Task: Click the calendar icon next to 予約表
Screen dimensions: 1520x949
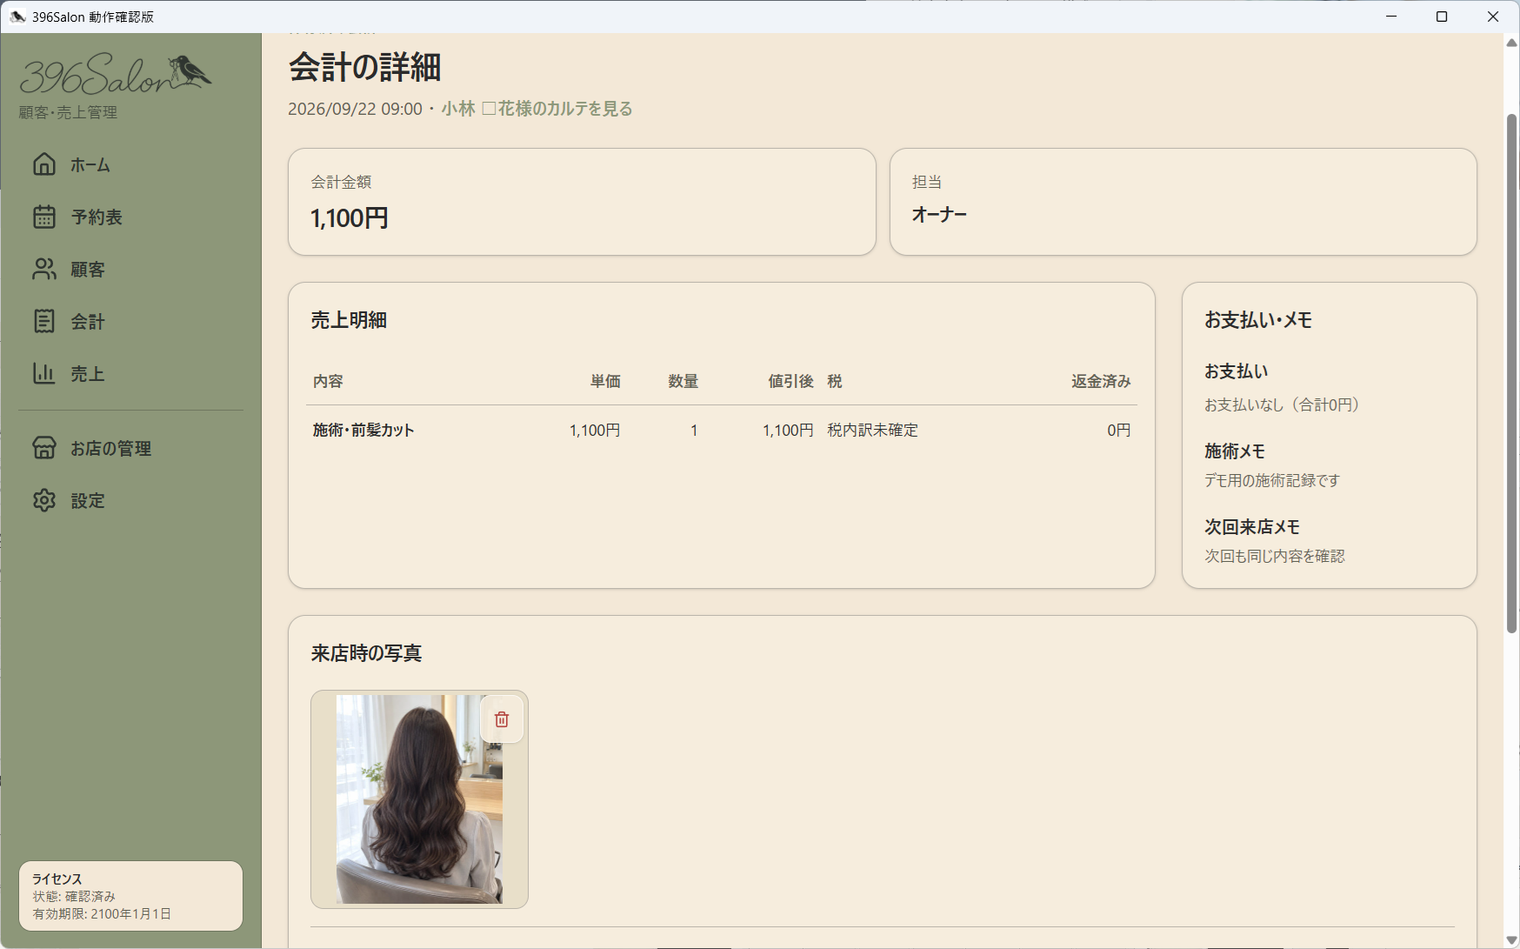Action: click(44, 217)
